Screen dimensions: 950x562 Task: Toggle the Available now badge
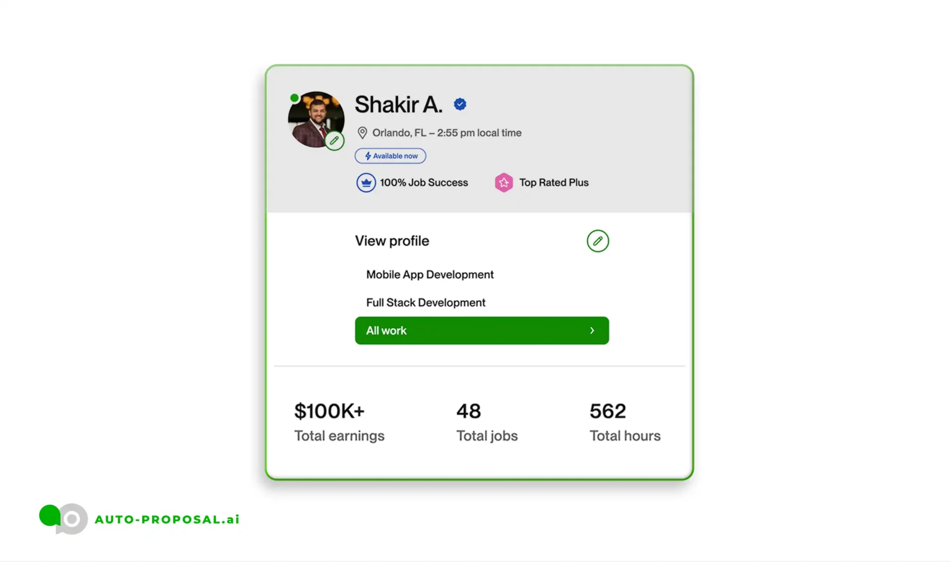pos(390,156)
